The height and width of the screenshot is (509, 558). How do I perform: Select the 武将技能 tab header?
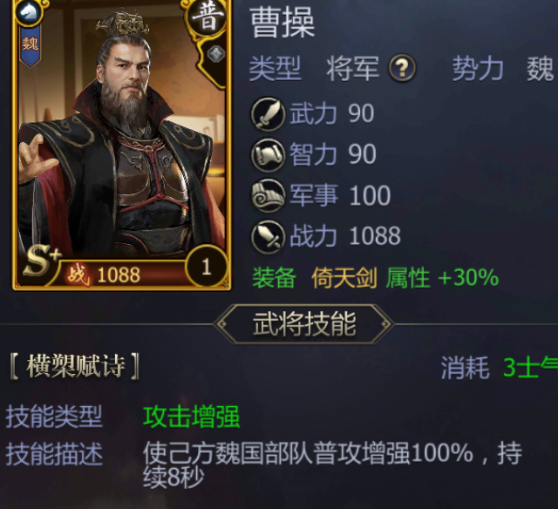(x=304, y=324)
